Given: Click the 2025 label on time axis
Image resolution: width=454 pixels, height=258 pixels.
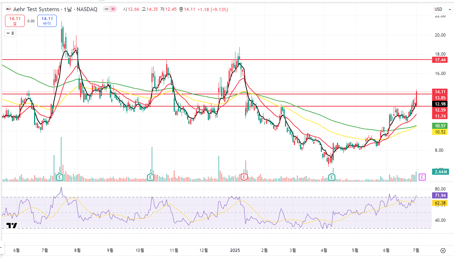Looking at the screenshot, I should click(x=235, y=250).
